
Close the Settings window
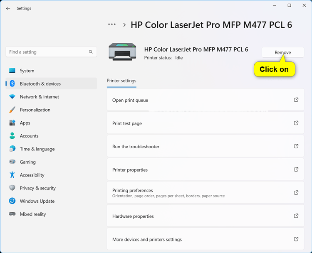304,5
